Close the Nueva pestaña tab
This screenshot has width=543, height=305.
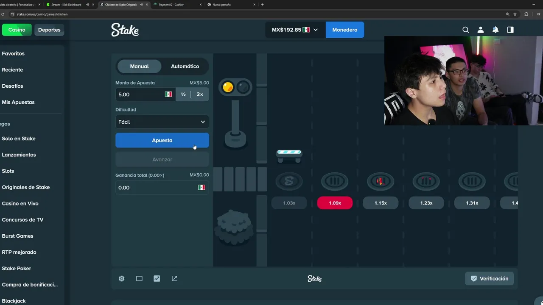click(255, 5)
